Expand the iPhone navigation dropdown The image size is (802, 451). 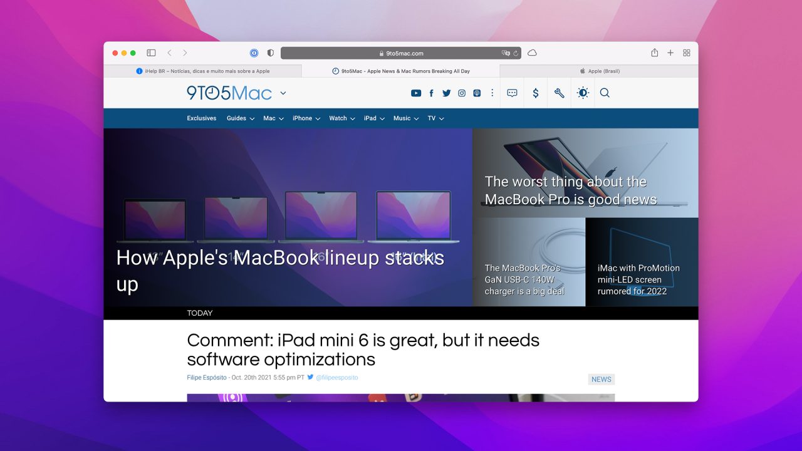point(306,118)
